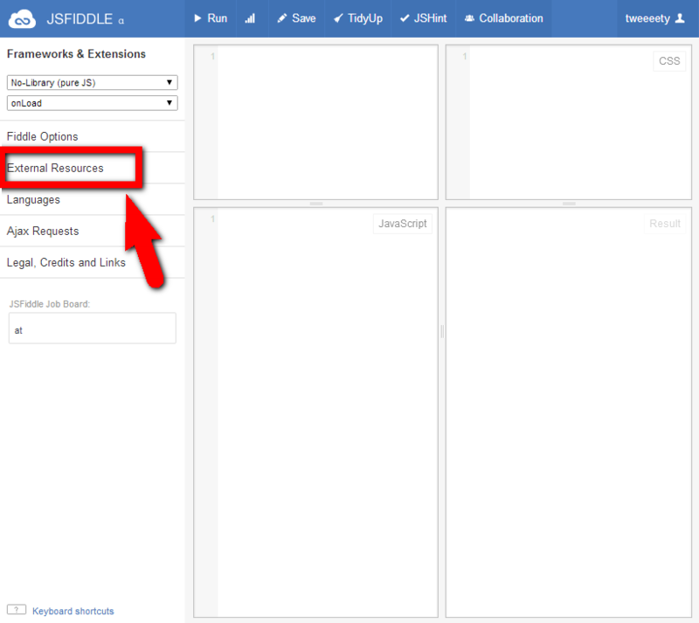This screenshot has width=699, height=623.
Task: Open the No-Library (pure JS) dropdown
Action: click(x=93, y=82)
